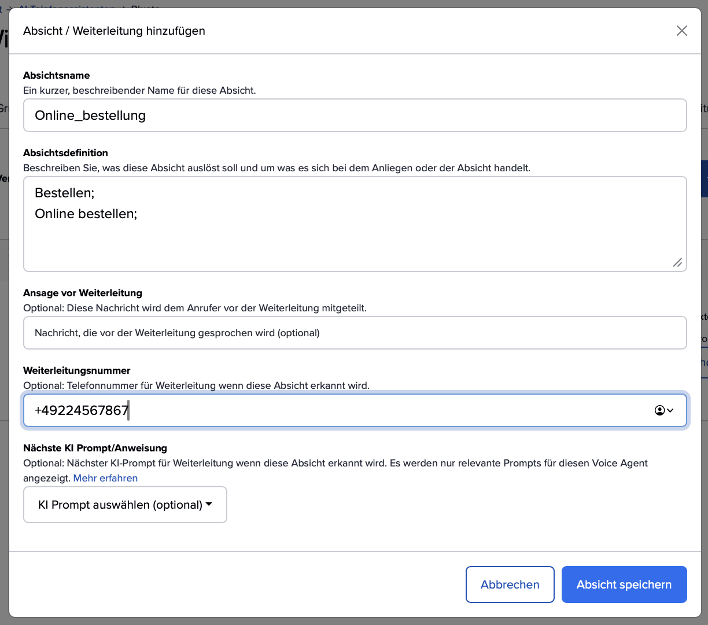Click the "Ein kurzer, beschreibender Name" hint text

pos(139,90)
